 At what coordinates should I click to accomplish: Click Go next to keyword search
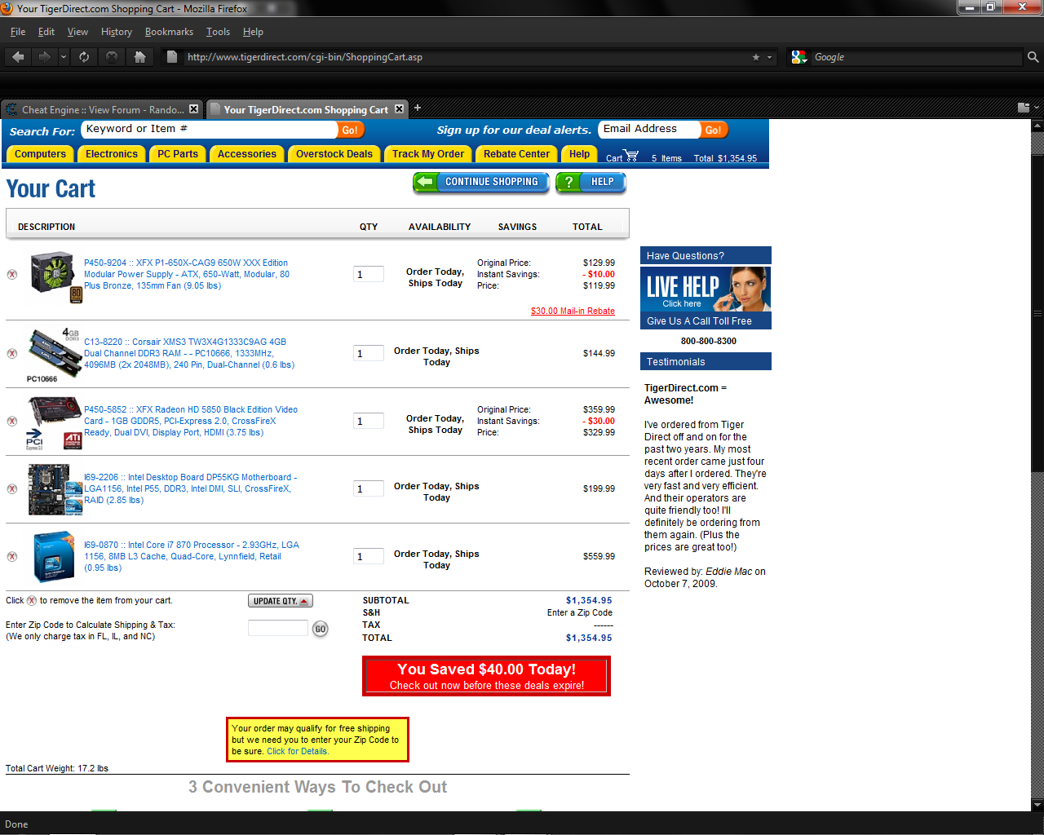coord(350,130)
